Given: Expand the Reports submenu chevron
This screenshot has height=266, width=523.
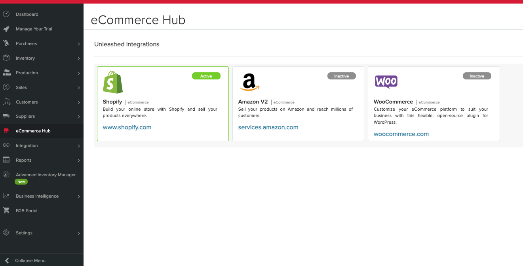Looking at the screenshot, I should click(79, 160).
